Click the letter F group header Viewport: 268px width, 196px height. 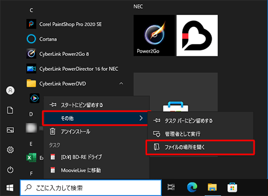tap(31, 173)
